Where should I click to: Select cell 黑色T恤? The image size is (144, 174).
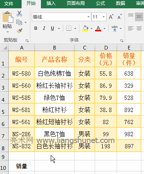[55, 134]
